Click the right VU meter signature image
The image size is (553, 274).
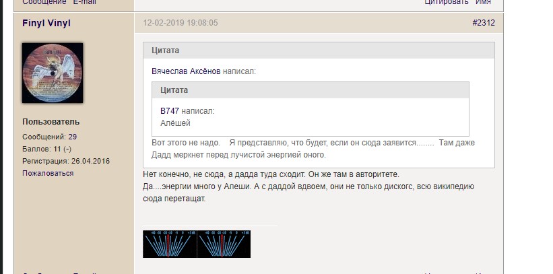224,244
